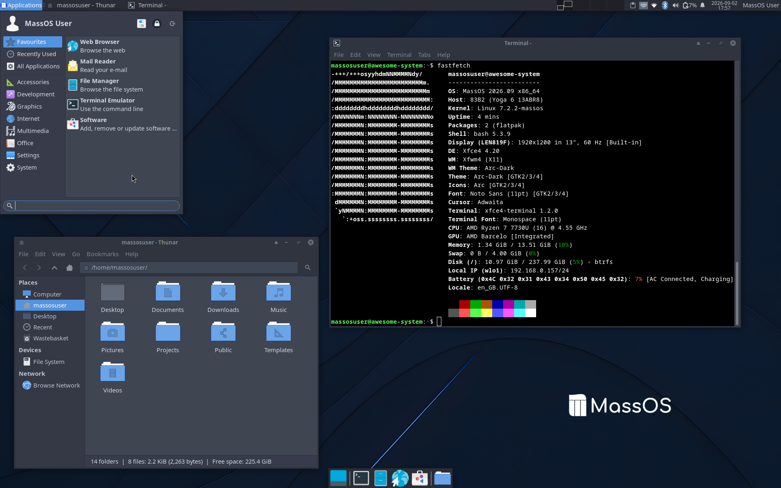Open home folder icon in bottom dock

[443, 478]
